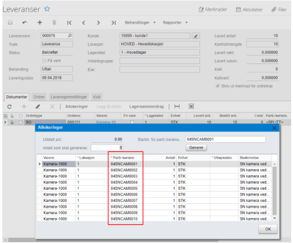Close the Allokeringer dialog
The image size is (293, 243).
(x=274, y=128)
